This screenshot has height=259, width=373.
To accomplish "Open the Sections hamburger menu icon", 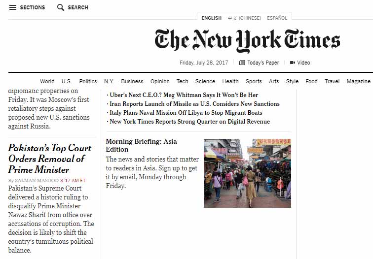I will pyautogui.click(x=13, y=7).
